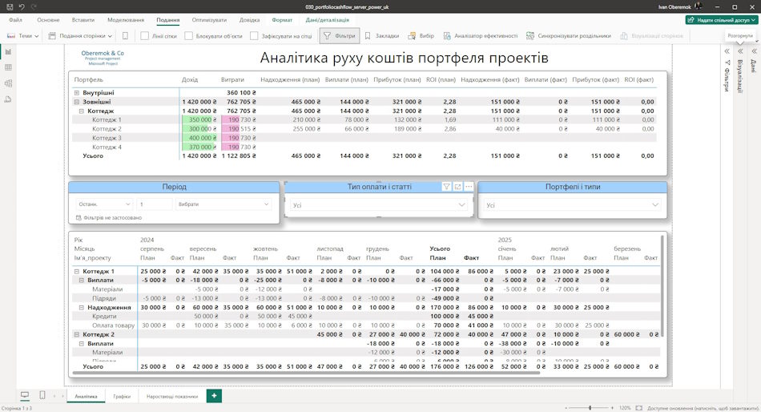The height and width of the screenshot is (412, 761).
Task: Fit page to window icon in status bar
Action: [639, 408]
